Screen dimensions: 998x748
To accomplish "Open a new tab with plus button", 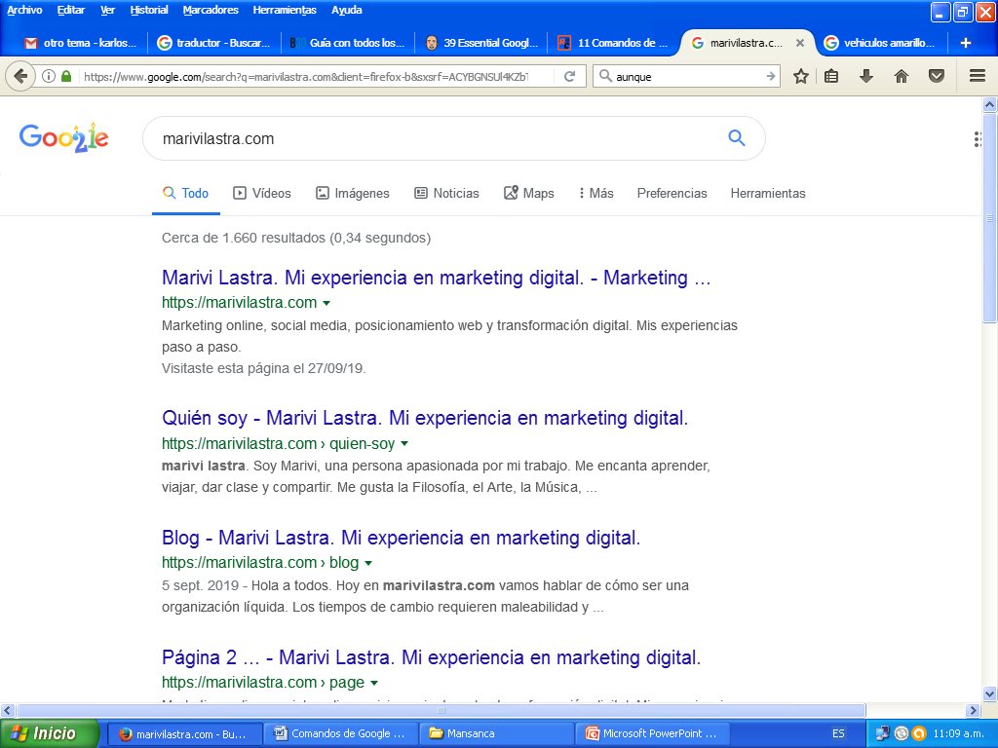I will [x=966, y=43].
